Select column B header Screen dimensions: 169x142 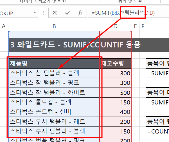[54, 26]
